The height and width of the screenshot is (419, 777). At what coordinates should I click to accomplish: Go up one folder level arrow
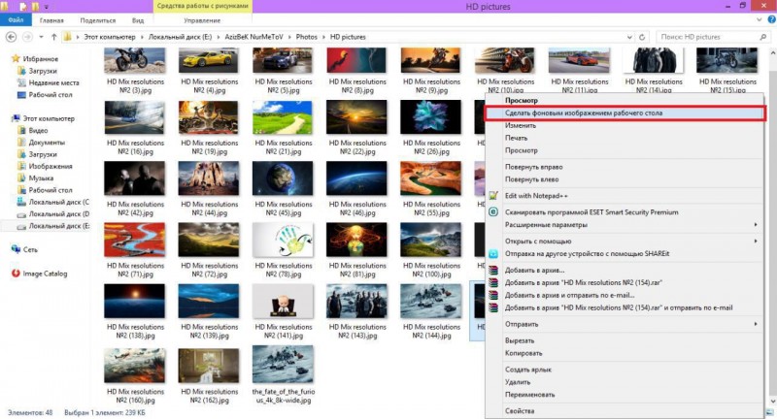[54, 37]
